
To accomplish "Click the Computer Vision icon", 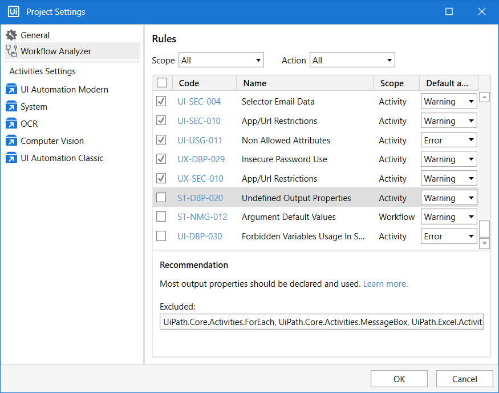I will (x=11, y=141).
